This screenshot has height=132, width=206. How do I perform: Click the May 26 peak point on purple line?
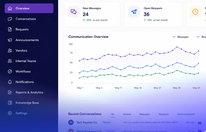177,47
